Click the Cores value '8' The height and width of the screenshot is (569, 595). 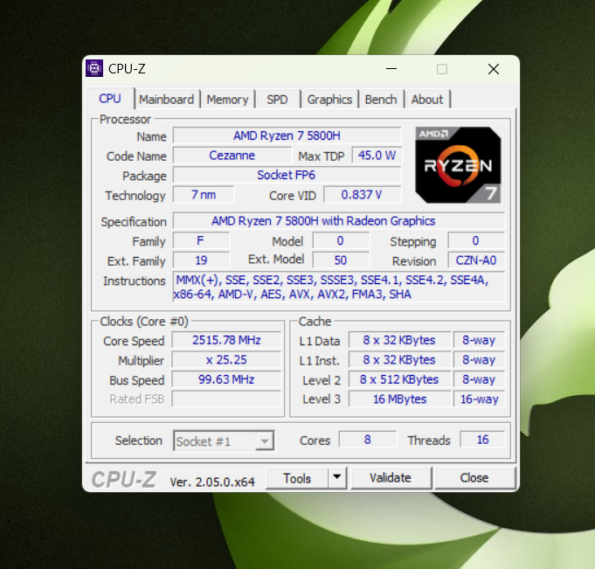coord(367,440)
